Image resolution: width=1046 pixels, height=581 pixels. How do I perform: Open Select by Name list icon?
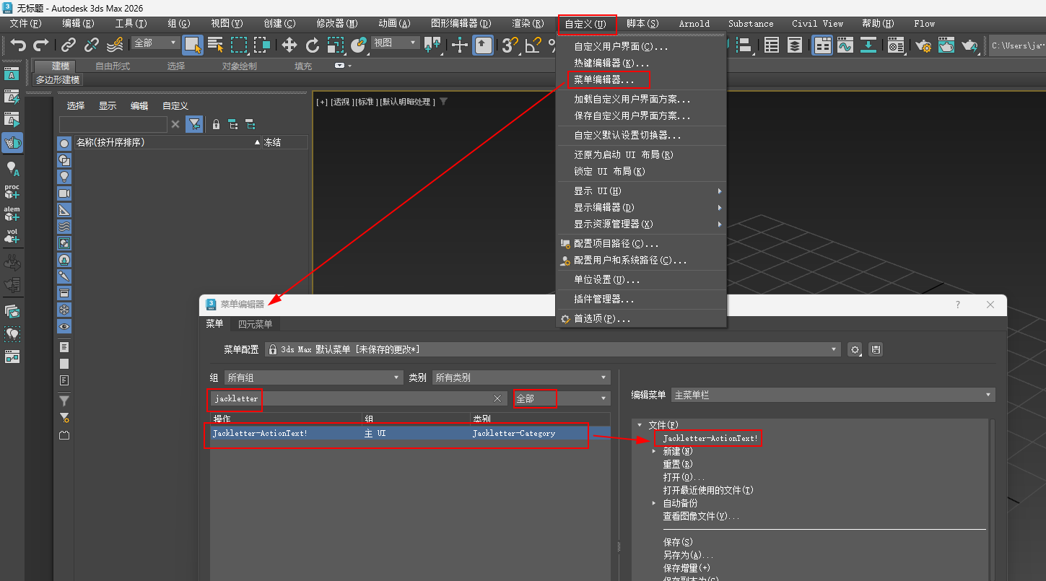click(216, 45)
